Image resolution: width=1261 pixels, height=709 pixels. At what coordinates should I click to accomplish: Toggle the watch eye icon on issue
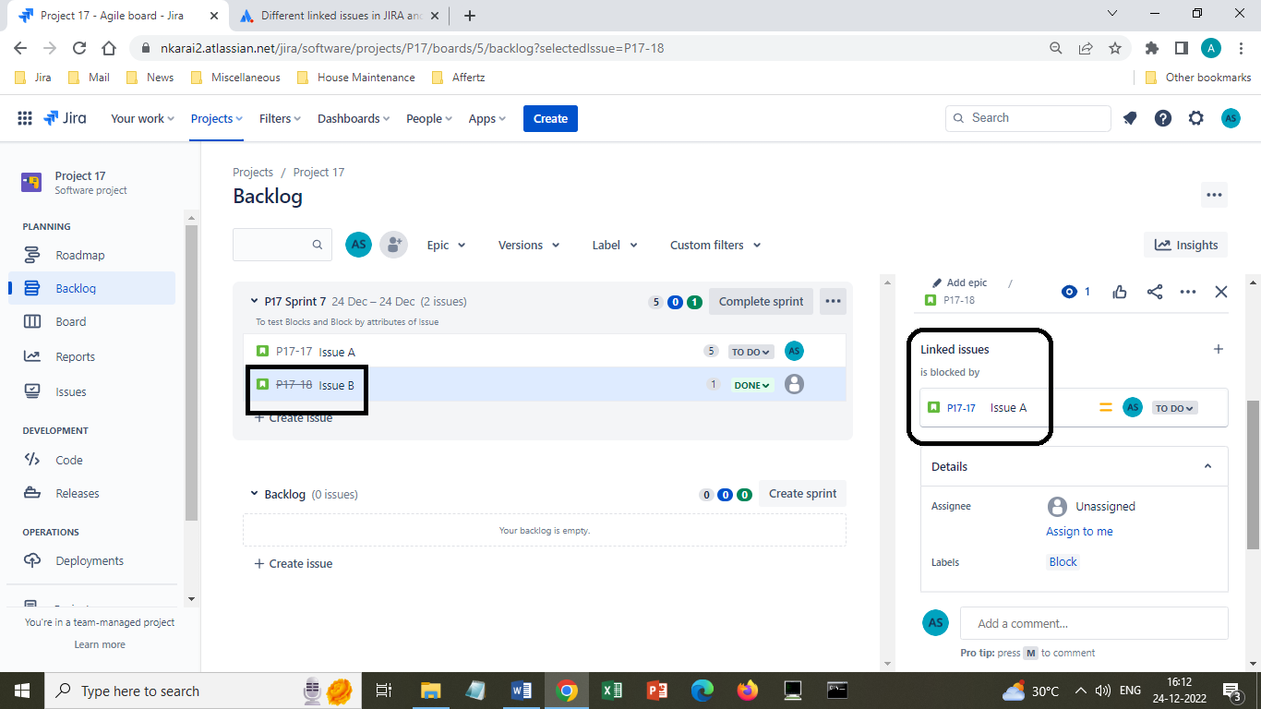[1076, 292]
